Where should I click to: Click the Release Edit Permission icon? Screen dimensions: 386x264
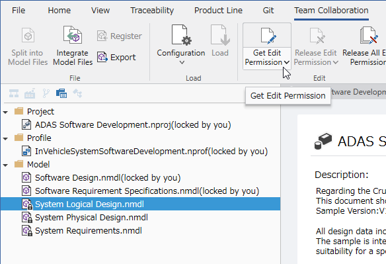(x=317, y=36)
